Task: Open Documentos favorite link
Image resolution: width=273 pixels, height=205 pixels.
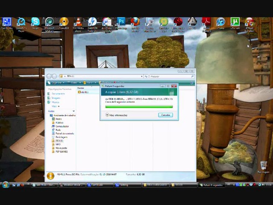Action: click(x=56, y=94)
